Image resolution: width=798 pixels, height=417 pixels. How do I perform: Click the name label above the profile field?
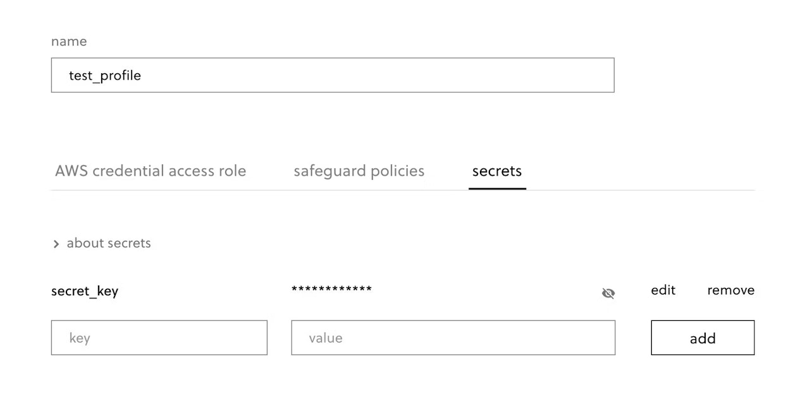[x=69, y=41]
